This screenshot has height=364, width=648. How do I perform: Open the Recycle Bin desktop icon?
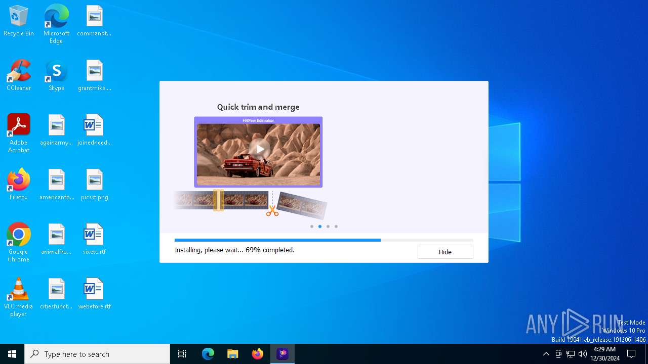(19, 21)
